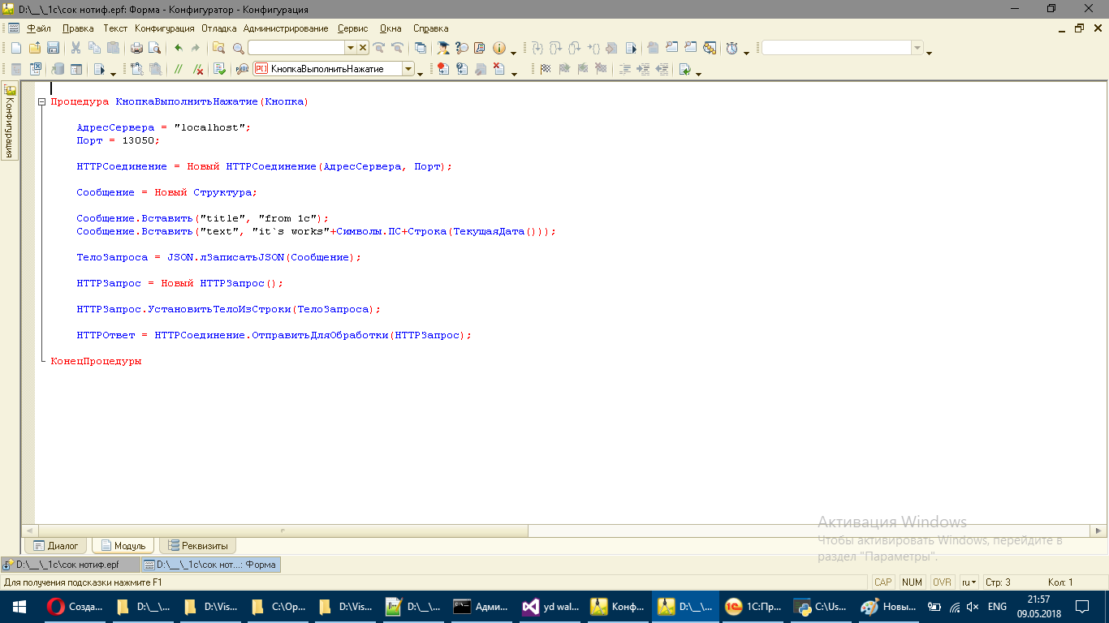1109x623 pixels.
Task: Open a file using the toolbar folder icon
Action: point(35,48)
